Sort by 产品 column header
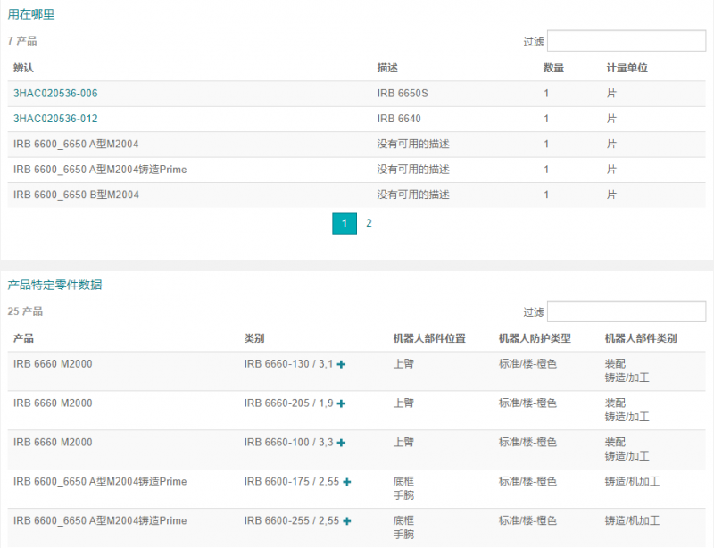The width and height of the screenshot is (714, 548). point(24,338)
